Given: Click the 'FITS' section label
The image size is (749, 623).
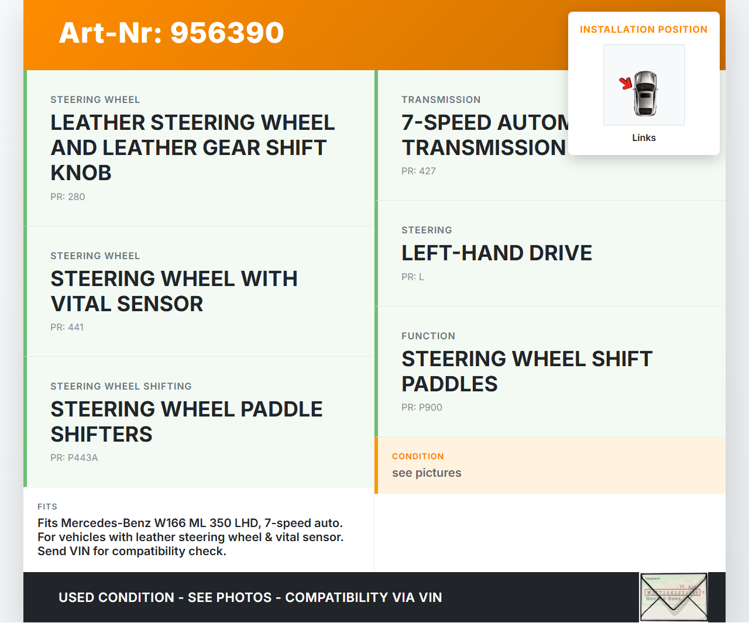Looking at the screenshot, I should click(x=47, y=507).
